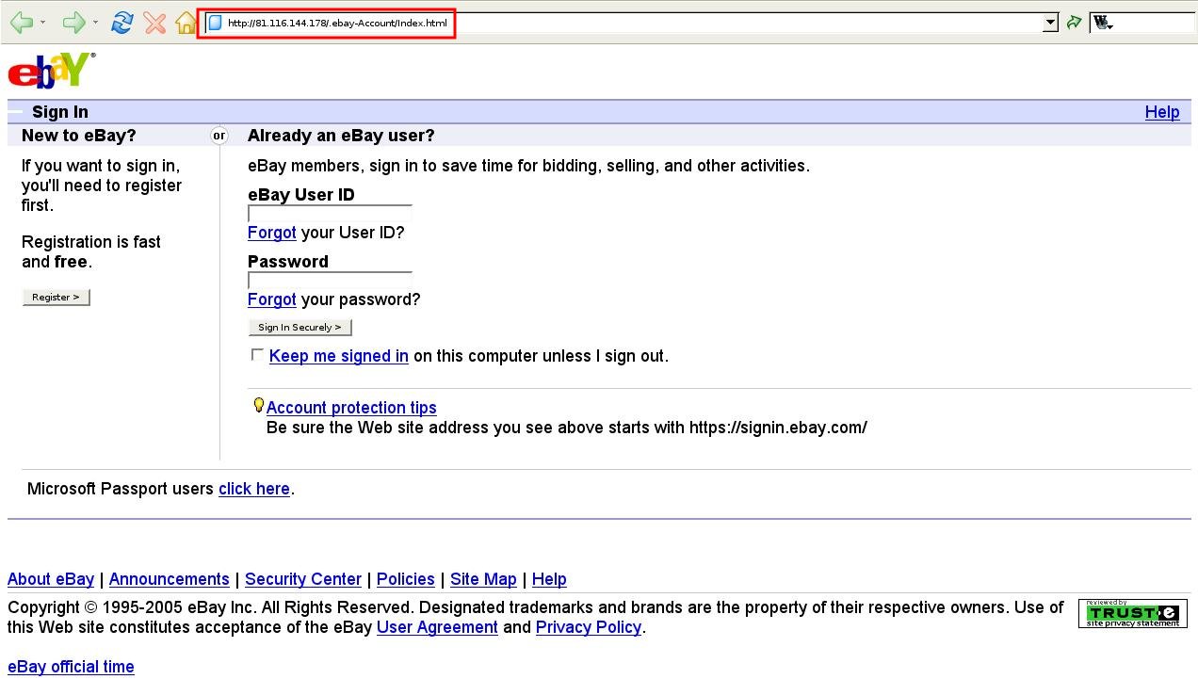Click the Microsoft Passport click here link
1198x695 pixels.
(x=254, y=489)
